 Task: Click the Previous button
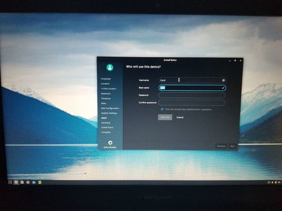(x=221, y=146)
